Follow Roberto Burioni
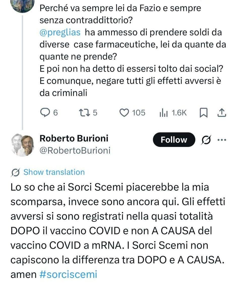Screen dimensions: 238x285 point(174,140)
